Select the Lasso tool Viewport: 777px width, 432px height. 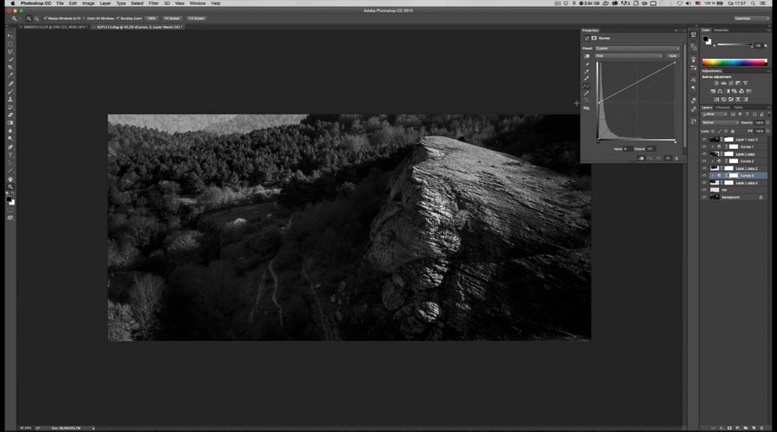10,52
